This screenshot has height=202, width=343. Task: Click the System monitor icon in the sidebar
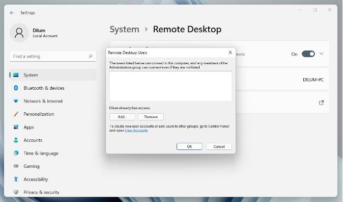tap(16, 75)
